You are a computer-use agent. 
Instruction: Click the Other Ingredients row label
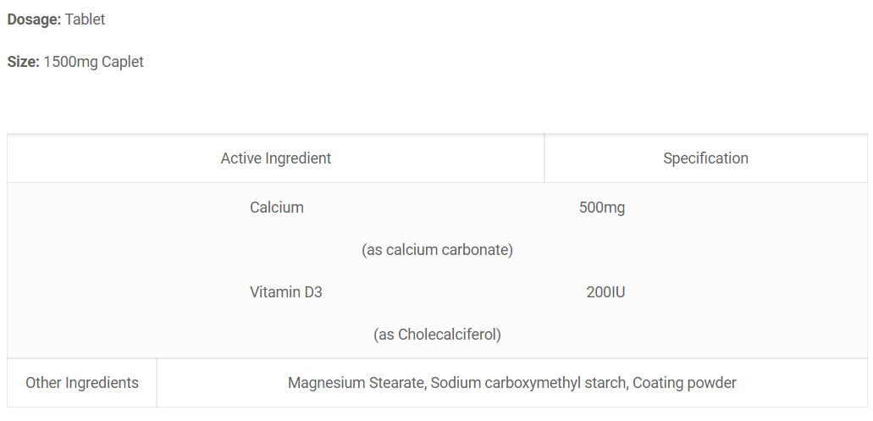coord(82,383)
